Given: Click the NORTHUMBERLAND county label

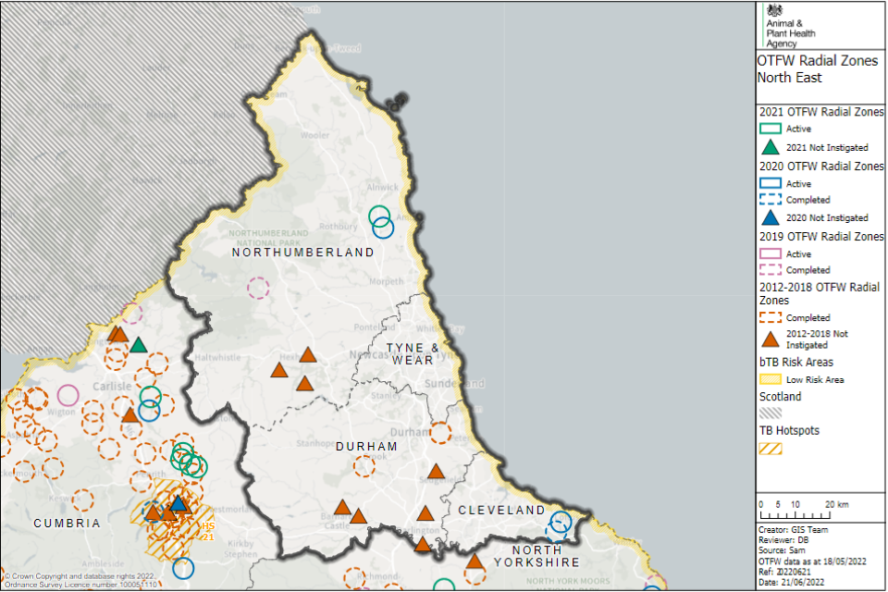Looking at the screenshot, I should point(302,253).
